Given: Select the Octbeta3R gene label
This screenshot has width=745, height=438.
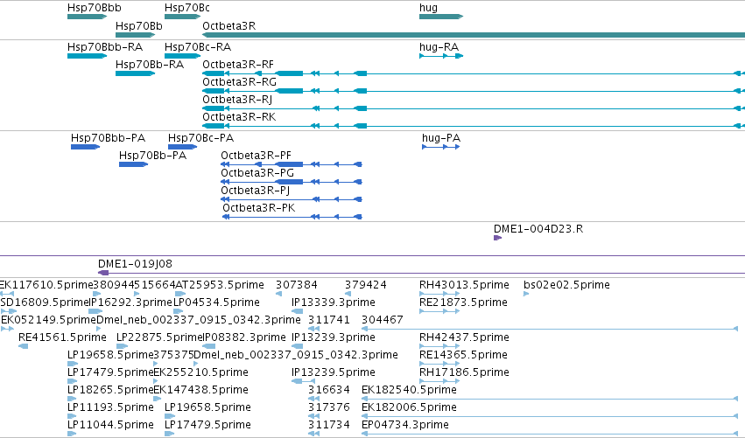Looking at the screenshot, I should [x=229, y=26].
